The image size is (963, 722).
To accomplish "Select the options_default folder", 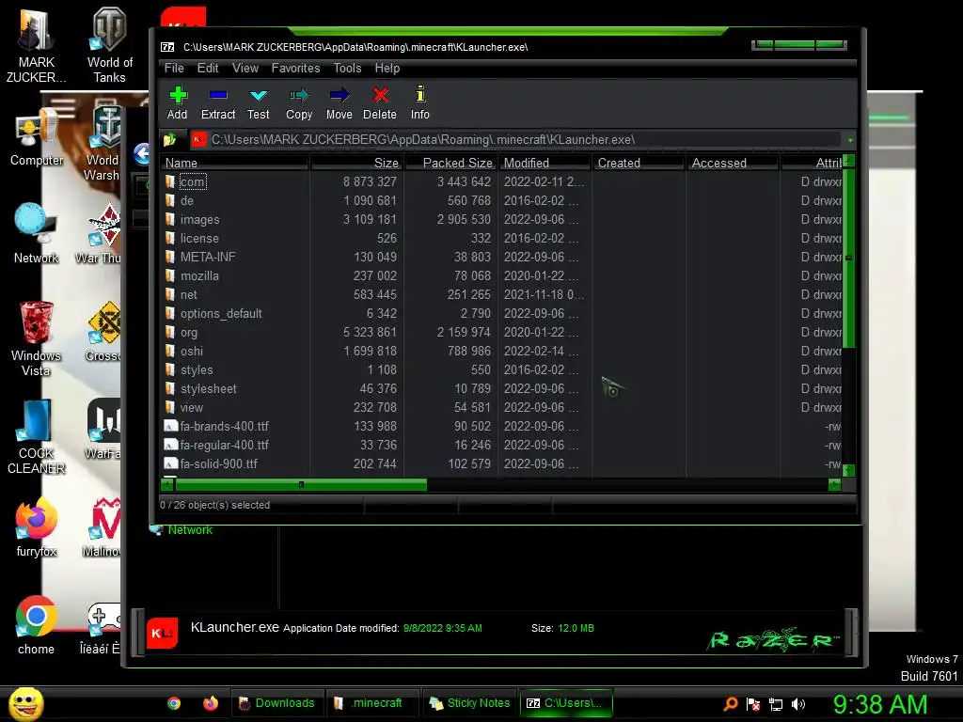I will (221, 313).
